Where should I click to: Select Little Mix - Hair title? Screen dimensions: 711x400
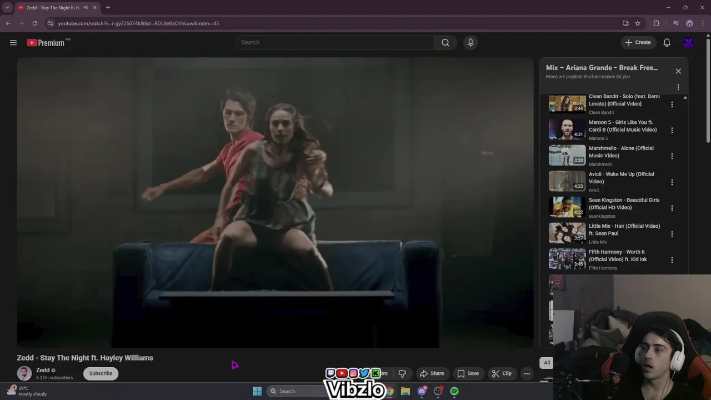[624, 229]
